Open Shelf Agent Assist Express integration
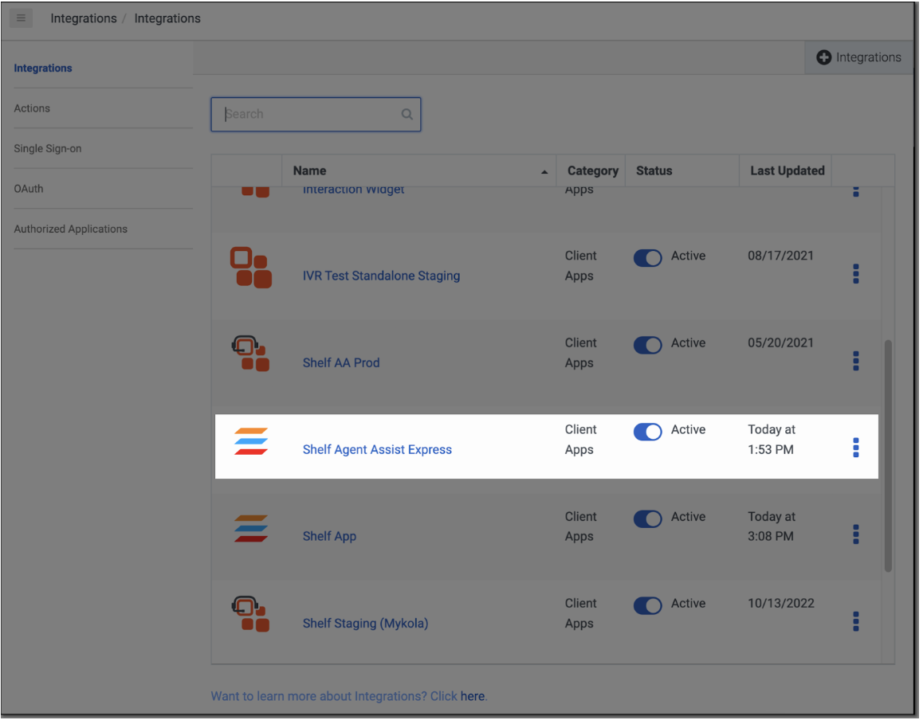 point(377,449)
